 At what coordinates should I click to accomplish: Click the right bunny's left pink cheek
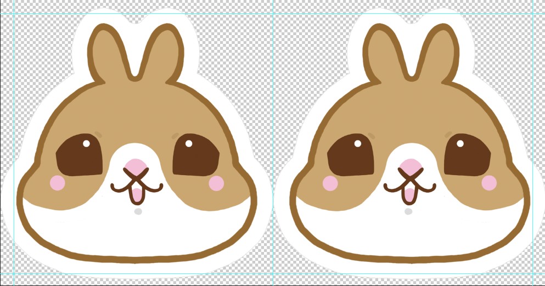[x=330, y=183]
